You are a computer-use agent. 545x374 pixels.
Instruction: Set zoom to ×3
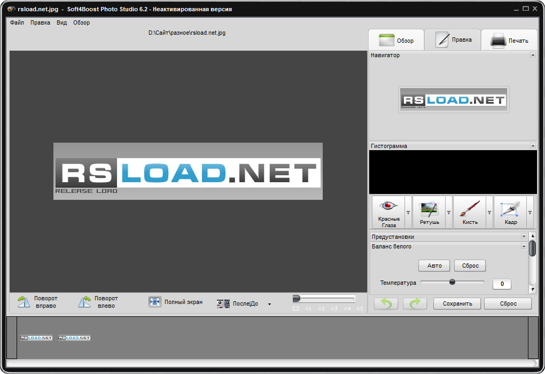334,309
